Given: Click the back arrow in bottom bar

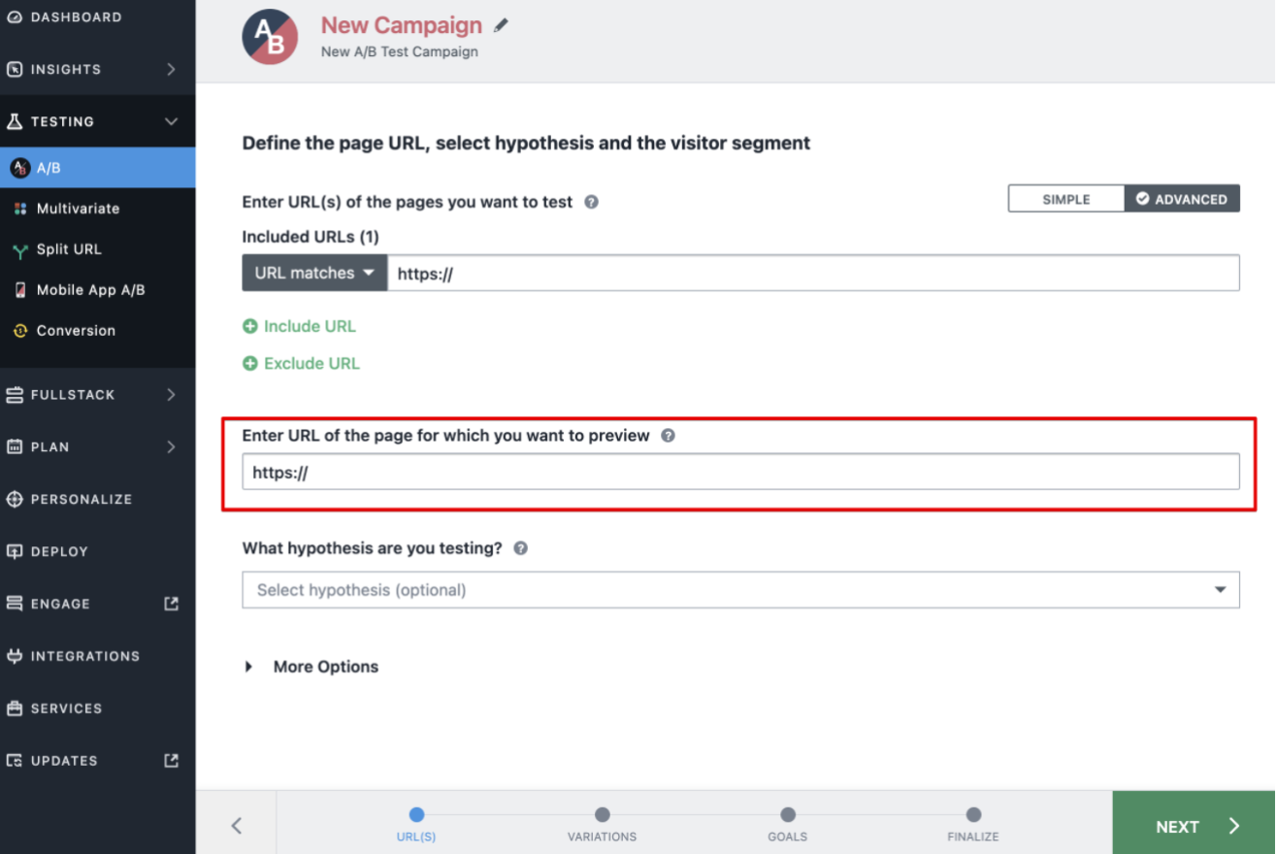Looking at the screenshot, I should click(236, 826).
